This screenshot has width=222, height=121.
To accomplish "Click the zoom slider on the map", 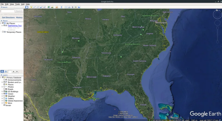I will pyautogui.click(x=218, y=35).
